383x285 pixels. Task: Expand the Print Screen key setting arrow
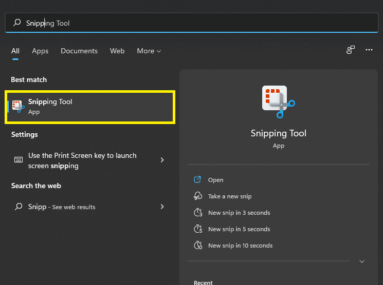pos(162,160)
